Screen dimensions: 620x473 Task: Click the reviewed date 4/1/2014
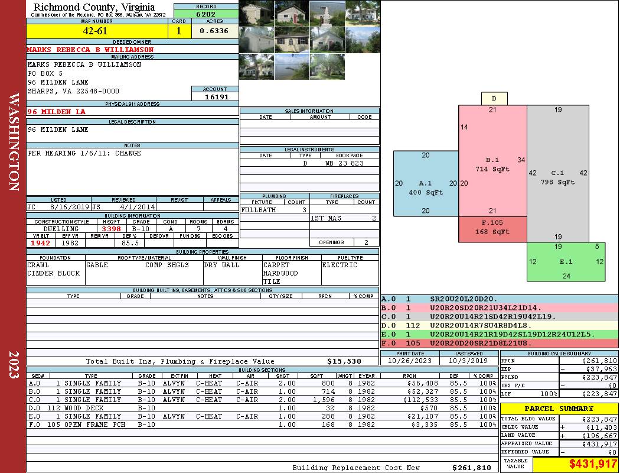coord(138,206)
